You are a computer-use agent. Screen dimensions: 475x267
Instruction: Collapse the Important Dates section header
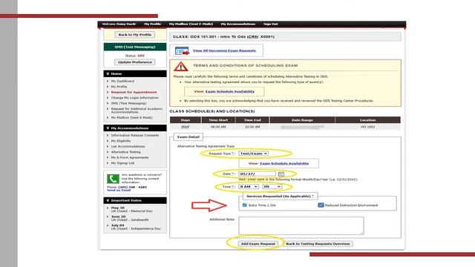(x=135, y=200)
